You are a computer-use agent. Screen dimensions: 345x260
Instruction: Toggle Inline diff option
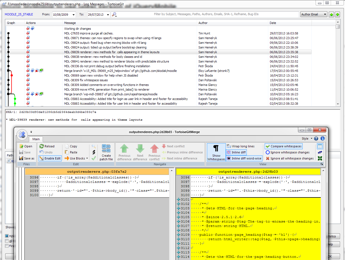pyautogui.click(x=236, y=152)
